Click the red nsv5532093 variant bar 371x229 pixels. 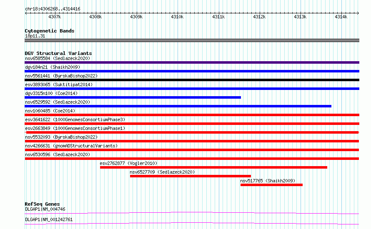(x=192, y=141)
